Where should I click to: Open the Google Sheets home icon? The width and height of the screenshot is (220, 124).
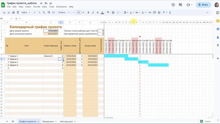3,4
